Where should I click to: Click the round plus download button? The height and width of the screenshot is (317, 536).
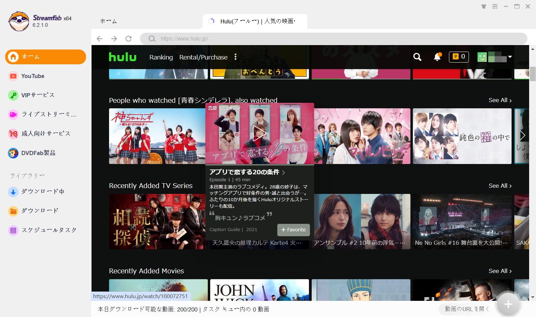[x=508, y=304]
